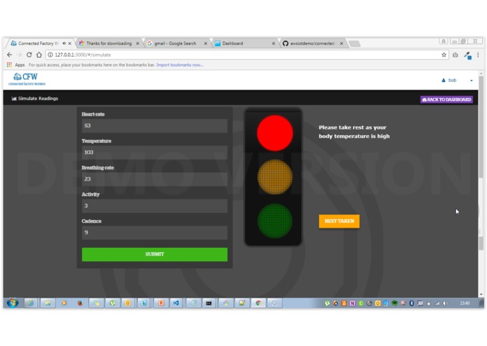This screenshot has width=487, height=346.
Task: Expand the bob user dropdown arrow
Action: pyautogui.click(x=471, y=81)
